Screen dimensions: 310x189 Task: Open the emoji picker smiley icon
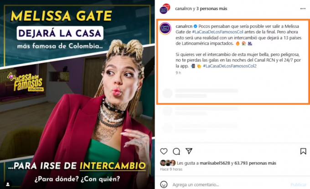pos(164,184)
